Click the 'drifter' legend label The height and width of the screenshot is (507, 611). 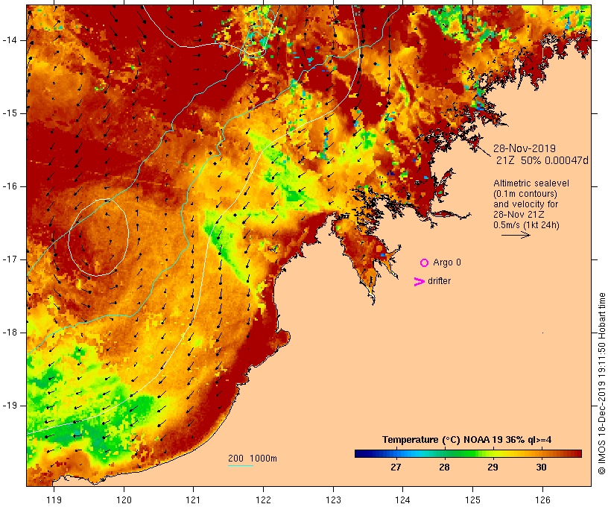(439, 281)
